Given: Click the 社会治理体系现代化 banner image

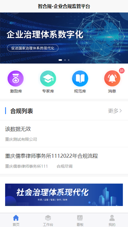Looking at the screenshot, I should (64, 195).
